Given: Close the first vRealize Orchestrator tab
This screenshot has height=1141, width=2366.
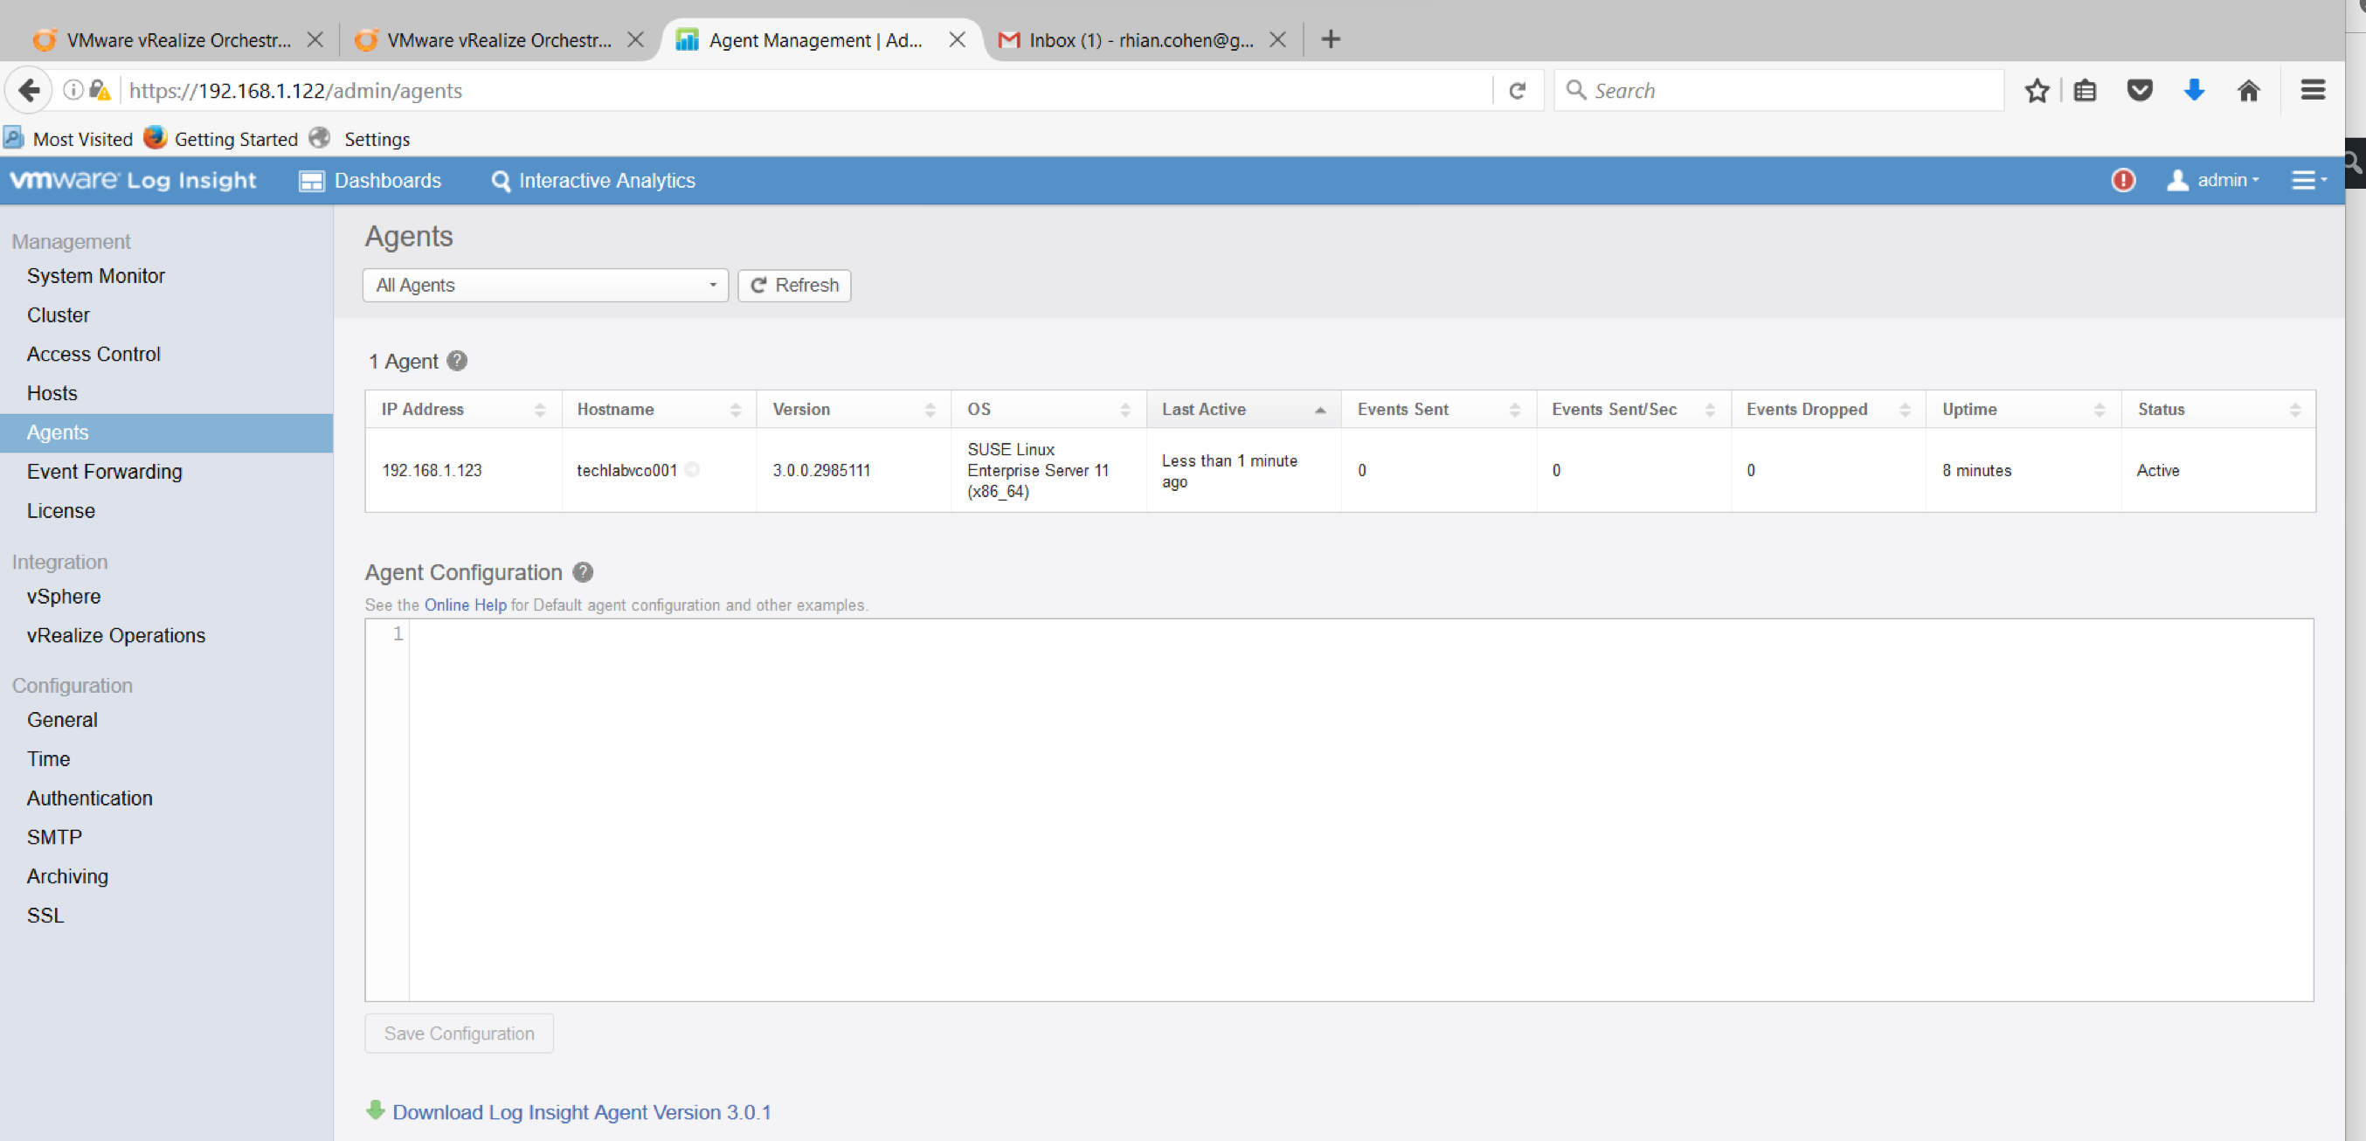Looking at the screenshot, I should pos(315,39).
